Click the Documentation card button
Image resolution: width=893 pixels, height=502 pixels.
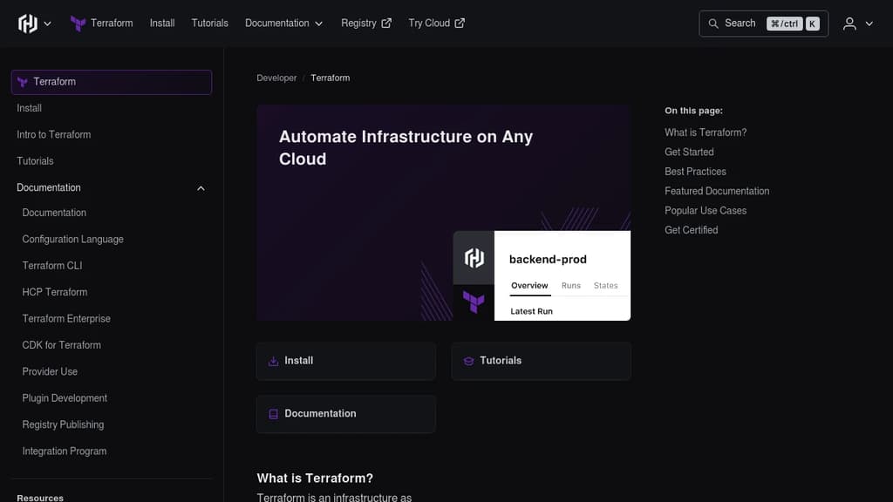tap(345, 414)
